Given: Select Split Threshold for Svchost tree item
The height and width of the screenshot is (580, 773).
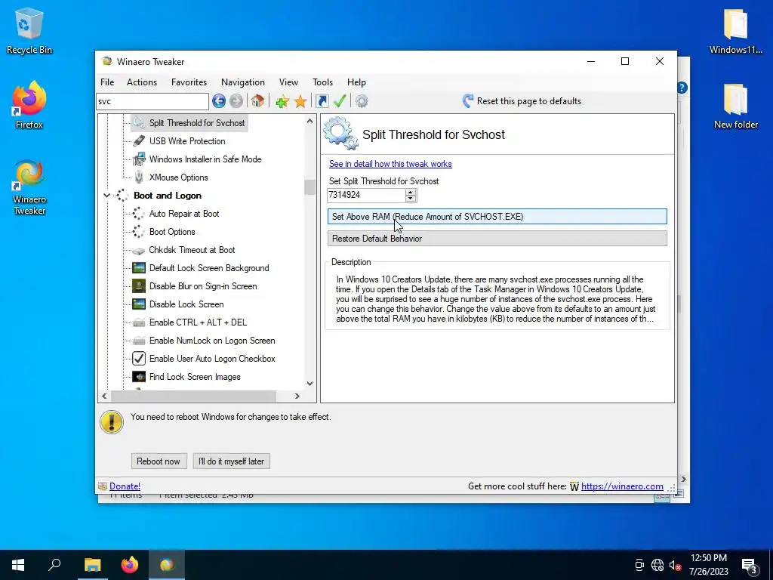Looking at the screenshot, I should click(x=197, y=123).
